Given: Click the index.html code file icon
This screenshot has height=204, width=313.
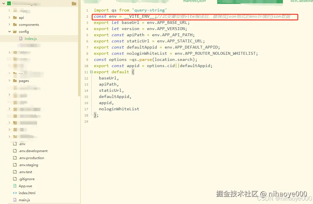Looking at the screenshot, I should click(15, 193).
